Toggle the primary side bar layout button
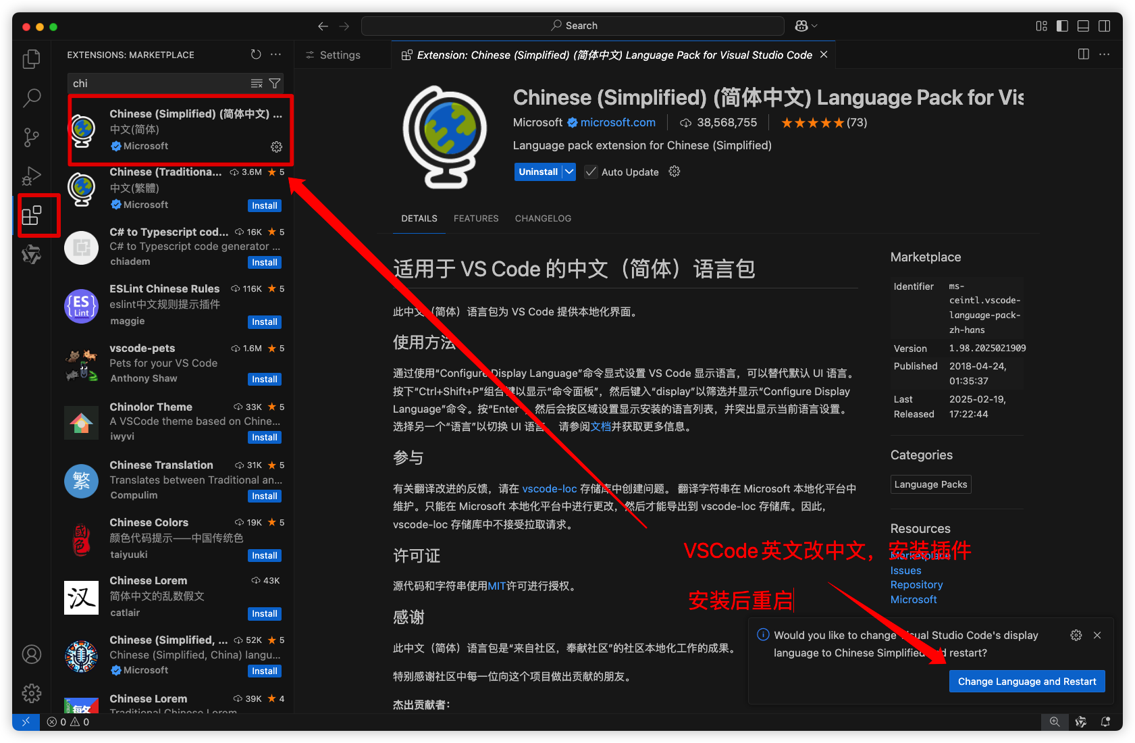The width and height of the screenshot is (1135, 743). [x=1062, y=26]
